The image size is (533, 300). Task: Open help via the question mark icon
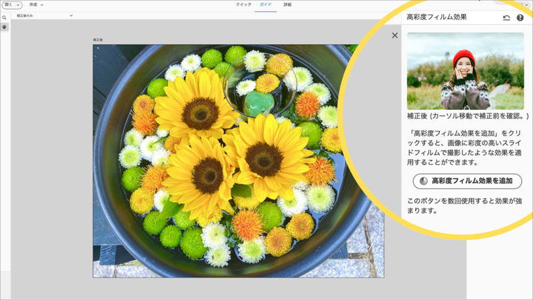(x=520, y=18)
